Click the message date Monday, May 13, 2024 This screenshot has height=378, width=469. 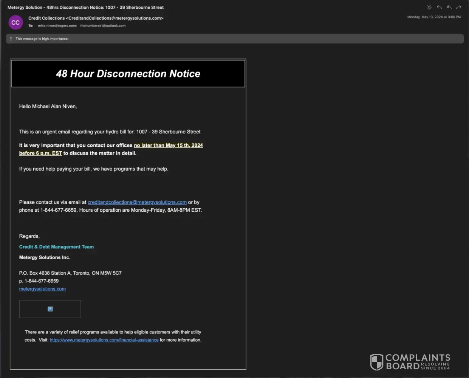(434, 17)
